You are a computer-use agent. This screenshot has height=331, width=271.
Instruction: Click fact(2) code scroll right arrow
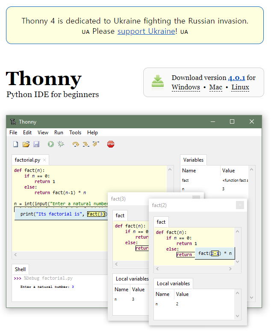[x=230, y=269]
